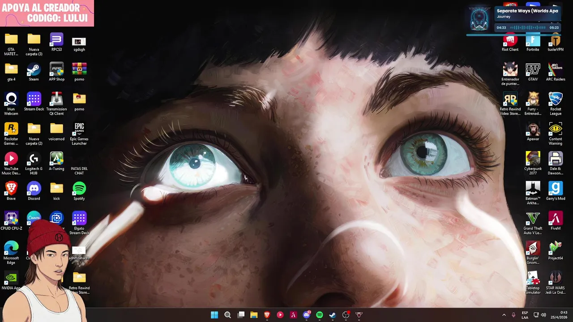Screen dimensions: 573x322
Task: Open Nueva carpeta (2) folder
Action: [x=34, y=134]
